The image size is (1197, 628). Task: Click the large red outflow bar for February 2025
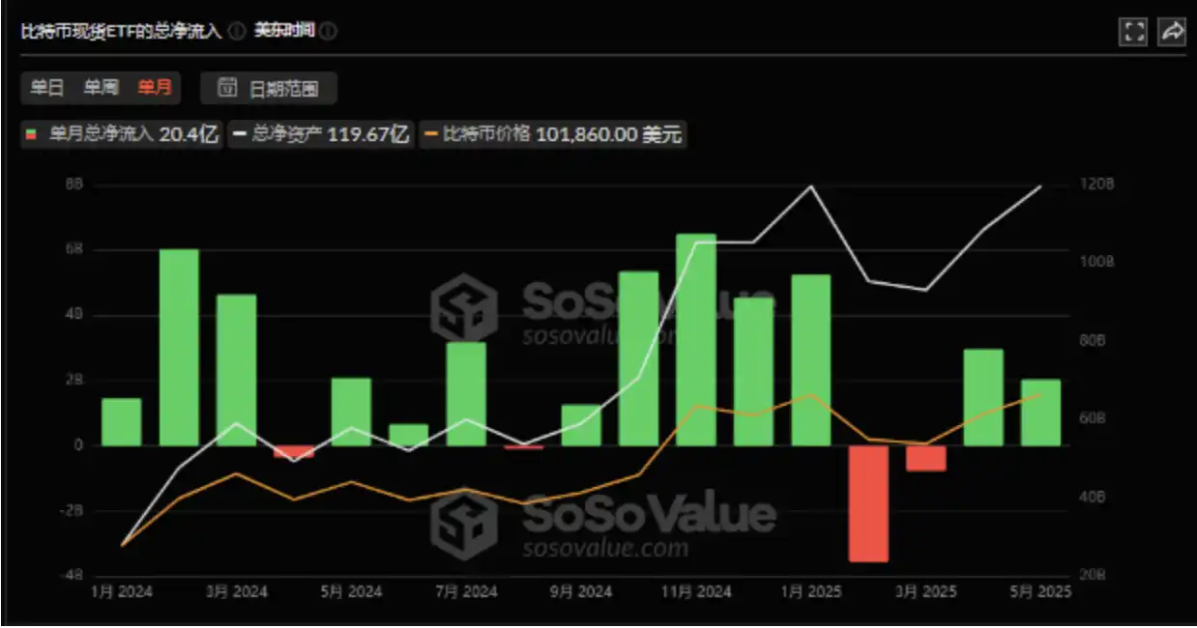(868, 502)
